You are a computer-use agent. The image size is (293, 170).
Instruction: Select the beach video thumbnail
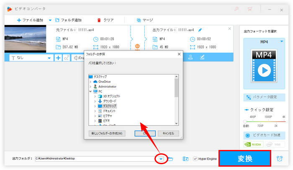pos(25,39)
